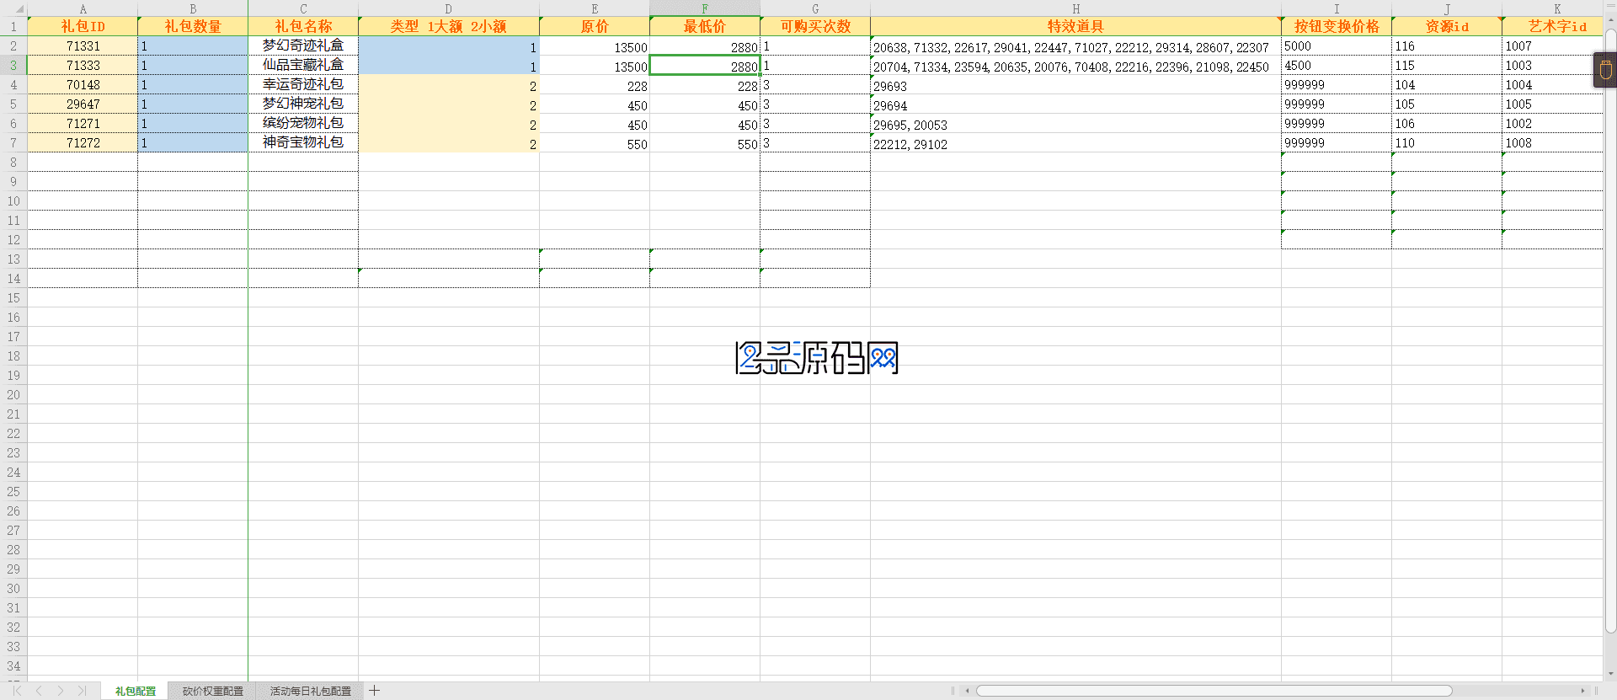Select the 类型 1大额 2小额 header cell
1617x700 pixels.
coord(449,26)
